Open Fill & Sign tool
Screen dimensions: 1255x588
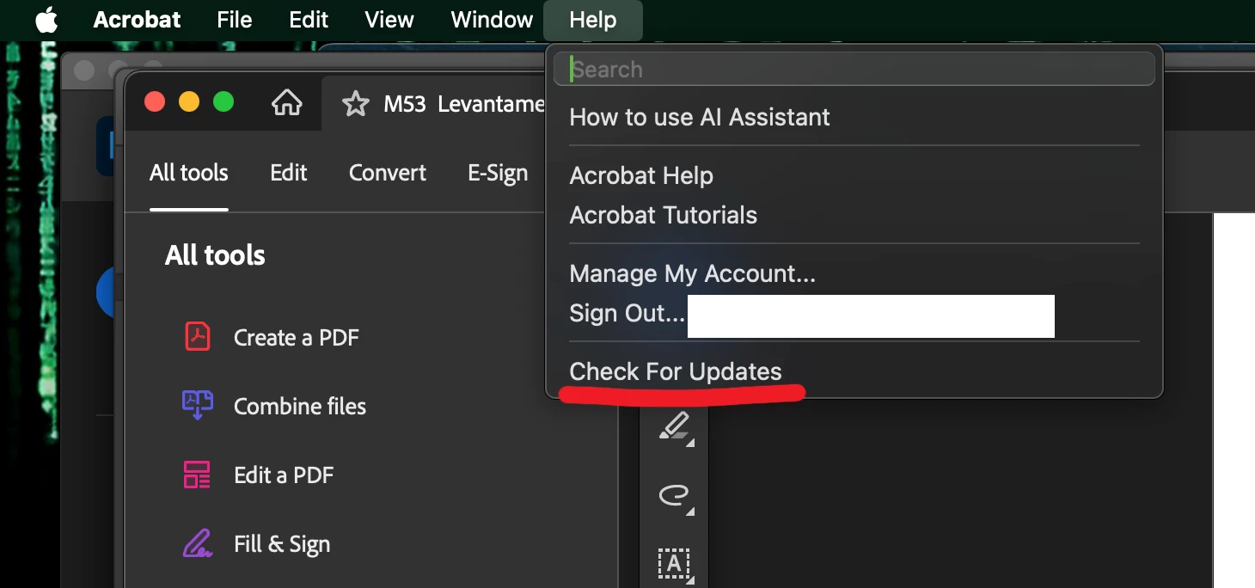[282, 544]
